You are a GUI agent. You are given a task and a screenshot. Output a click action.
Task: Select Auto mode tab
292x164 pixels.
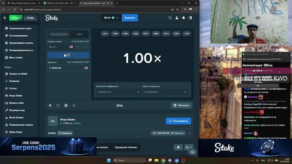click(x=79, y=34)
